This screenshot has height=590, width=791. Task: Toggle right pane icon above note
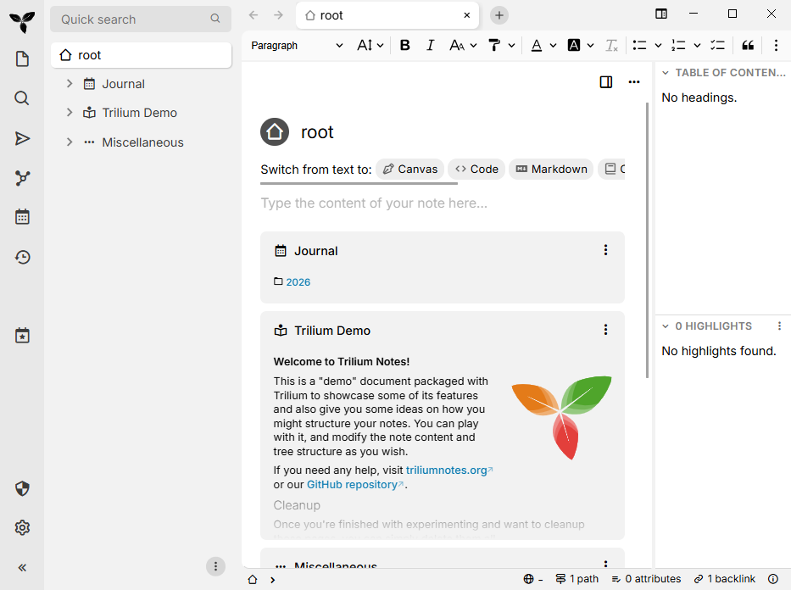pyautogui.click(x=606, y=82)
